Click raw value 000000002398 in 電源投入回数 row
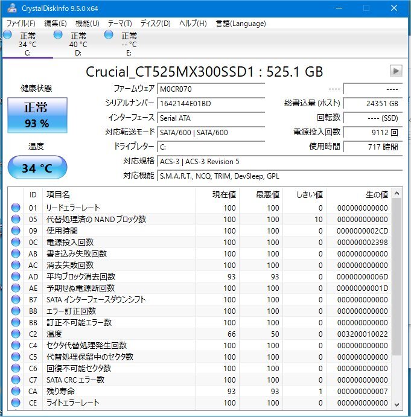The height and width of the screenshot is (417, 411). pos(362,242)
